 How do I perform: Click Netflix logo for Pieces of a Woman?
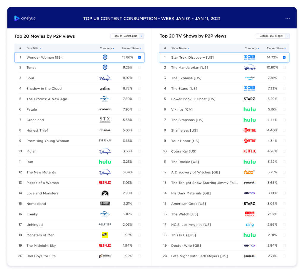pyautogui.click(x=105, y=183)
